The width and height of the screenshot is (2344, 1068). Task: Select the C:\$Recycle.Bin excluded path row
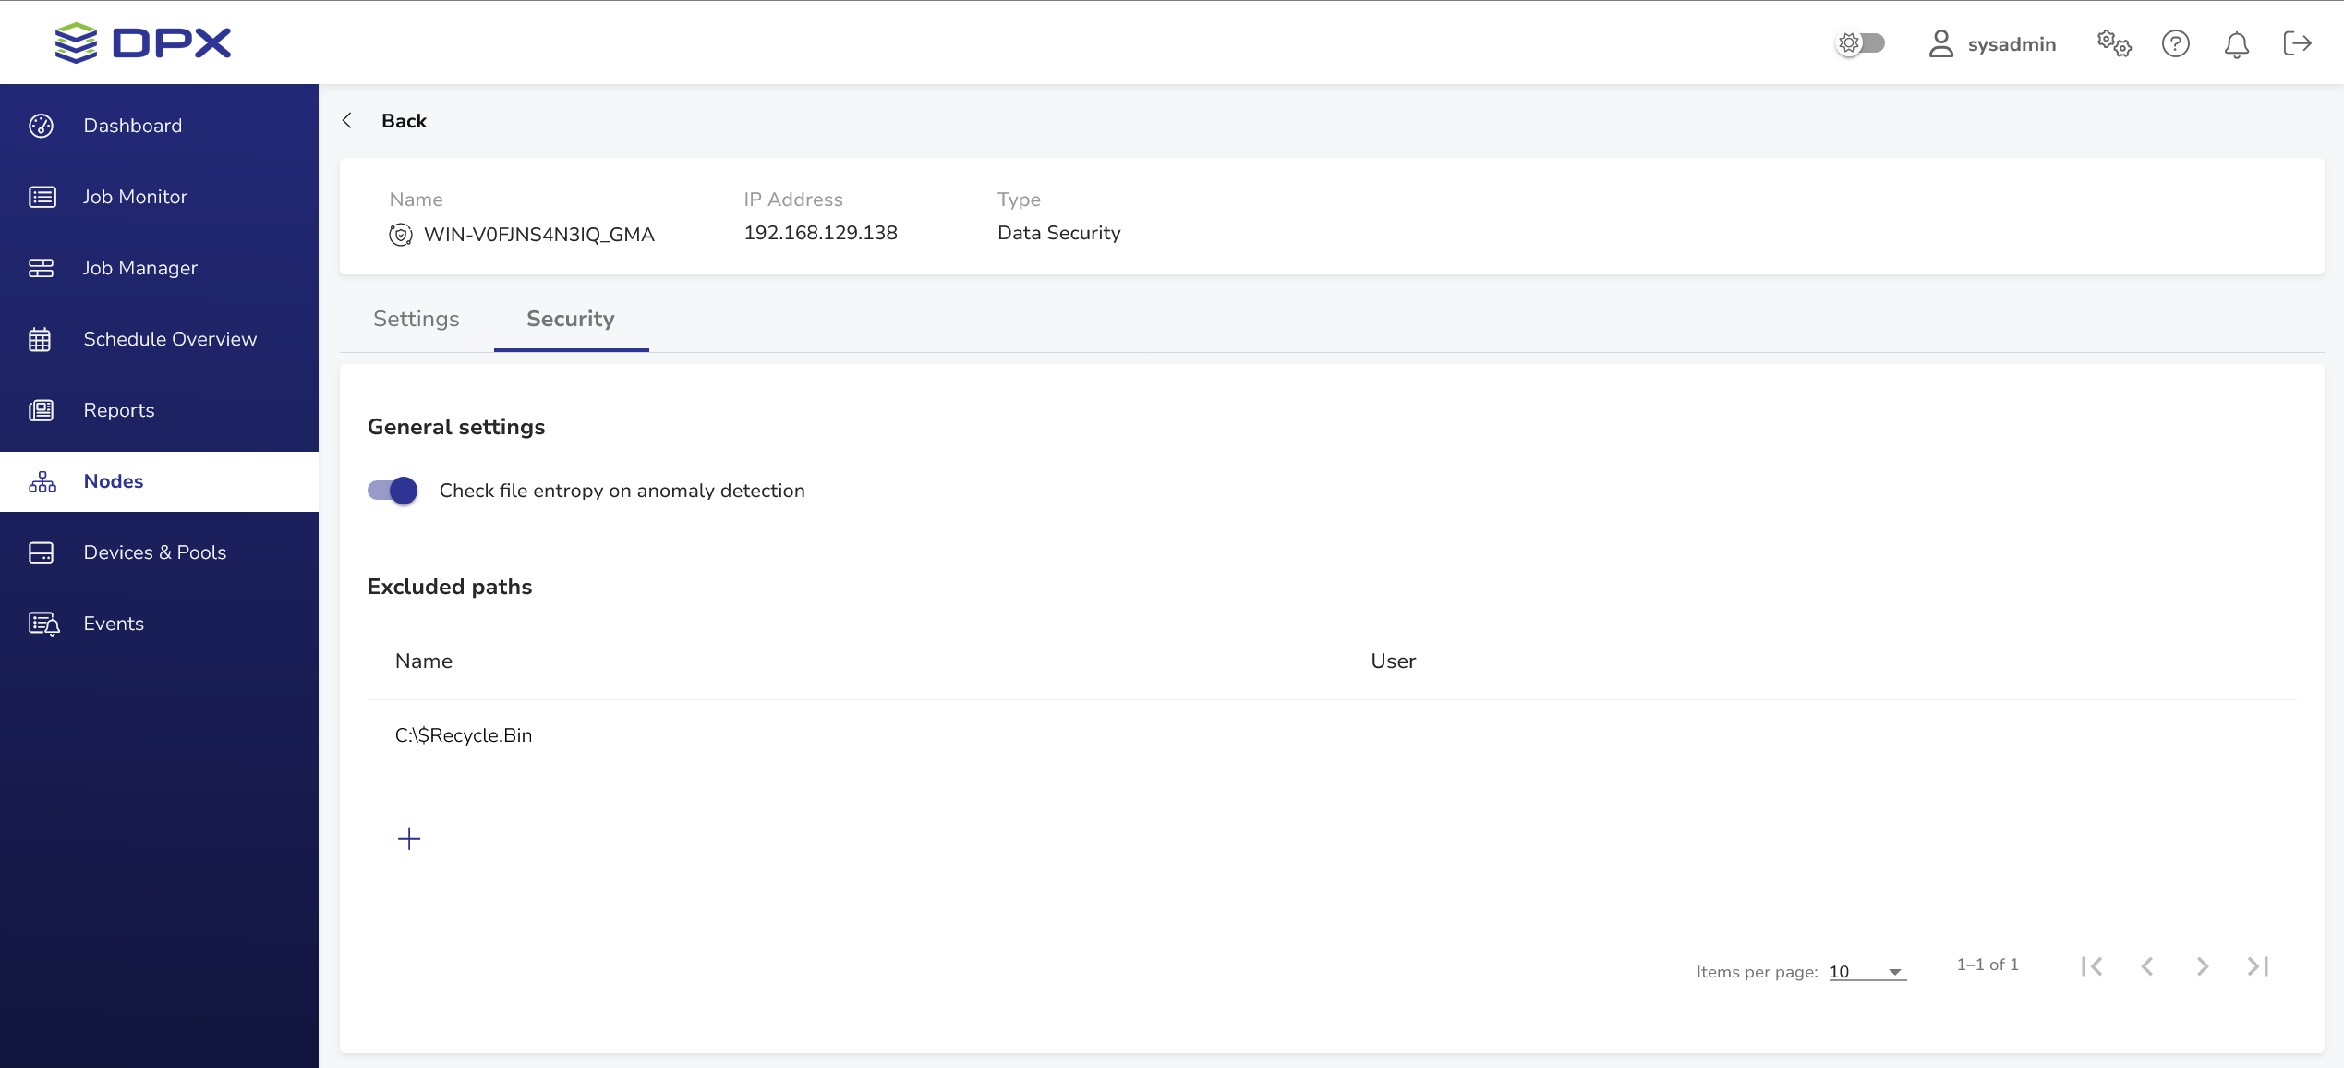pos(464,735)
